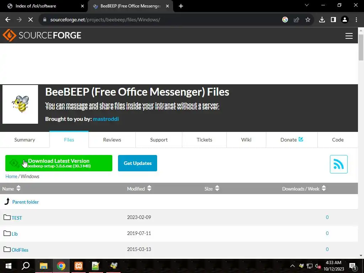This screenshot has width=364, height=273.
Task: Open the Parent folder link
Action: pos(26,202)
